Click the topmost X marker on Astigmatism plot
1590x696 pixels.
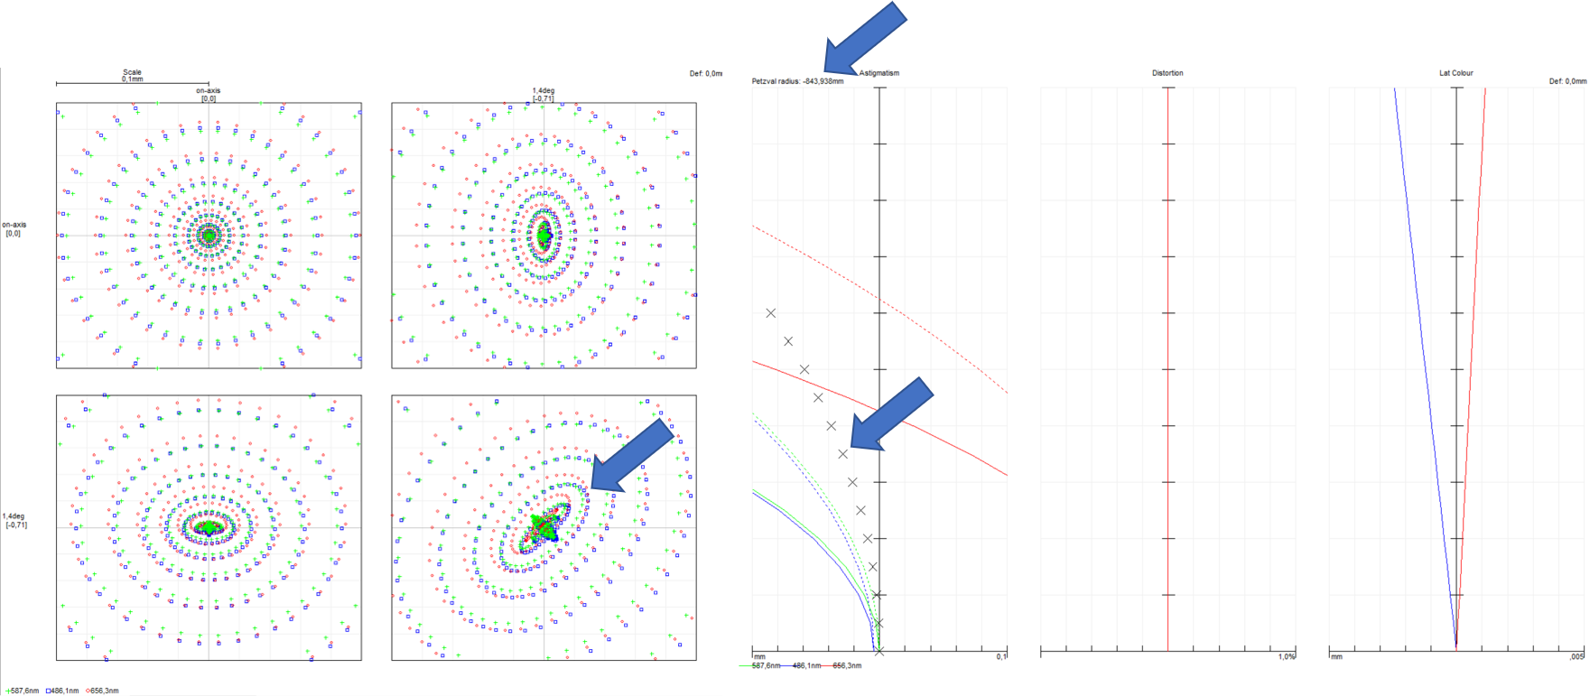pyautogui.click(x=771, y=313)
